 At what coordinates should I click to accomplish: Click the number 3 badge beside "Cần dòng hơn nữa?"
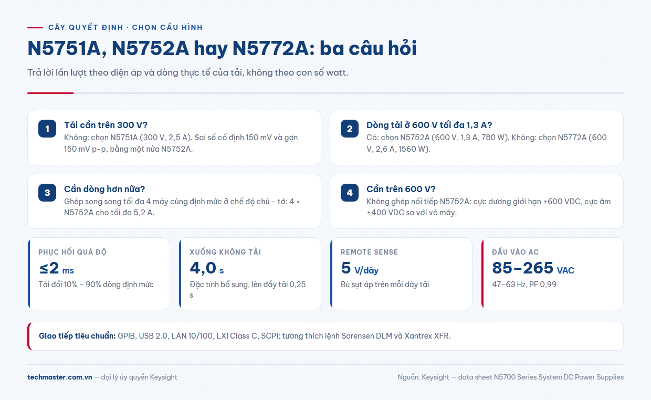click(47, 193)
